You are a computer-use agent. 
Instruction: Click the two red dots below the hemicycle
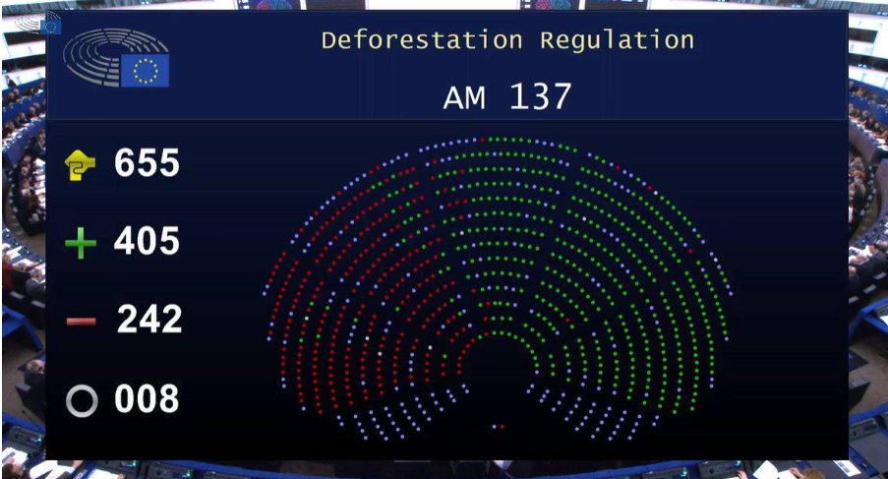point(498,426)
